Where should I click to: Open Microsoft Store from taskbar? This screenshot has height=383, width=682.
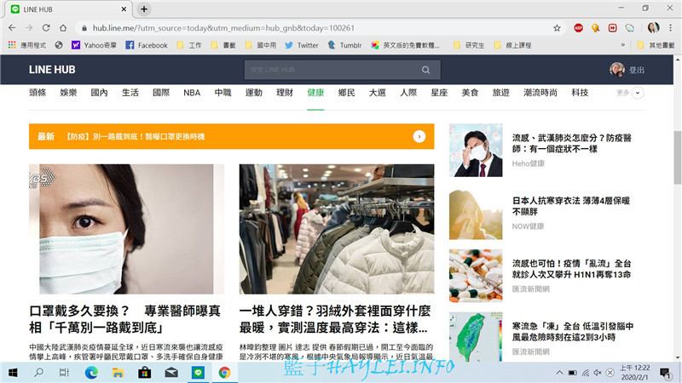coord(144,373)
